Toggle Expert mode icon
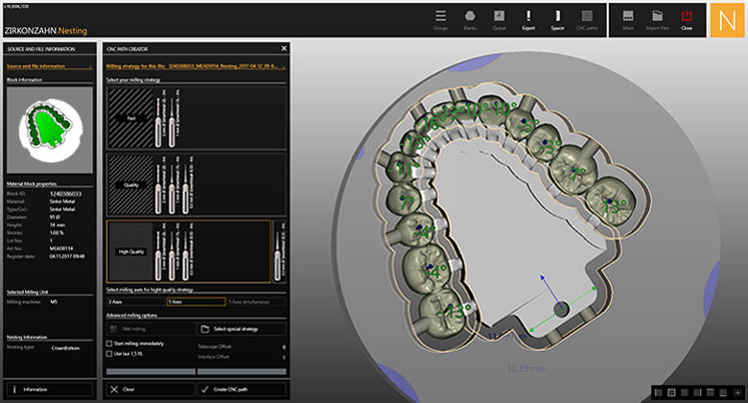The height and width of the screenshot is (403, 748). pos(528,18)
